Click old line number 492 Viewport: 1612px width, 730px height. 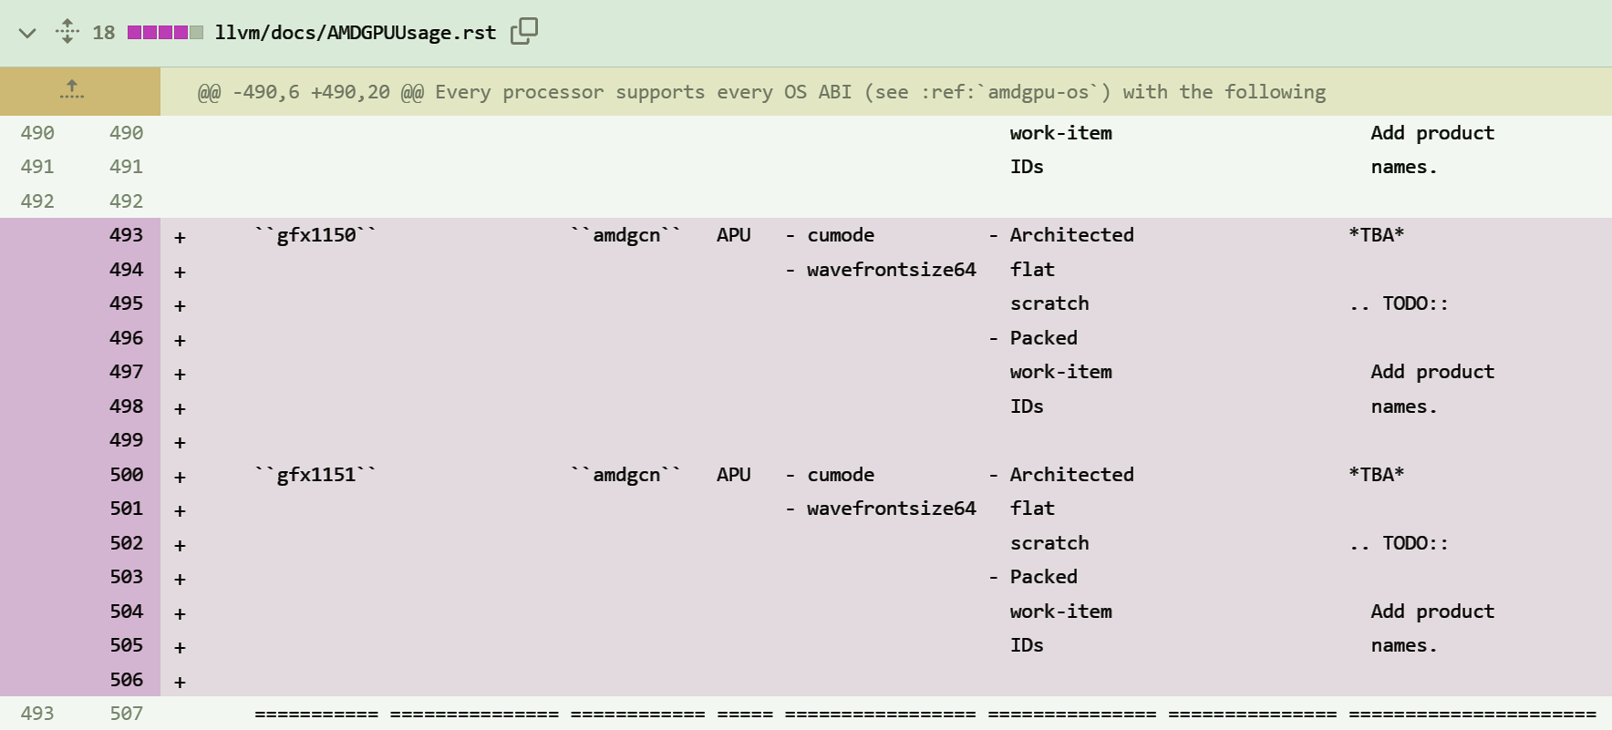pos(37,201)
